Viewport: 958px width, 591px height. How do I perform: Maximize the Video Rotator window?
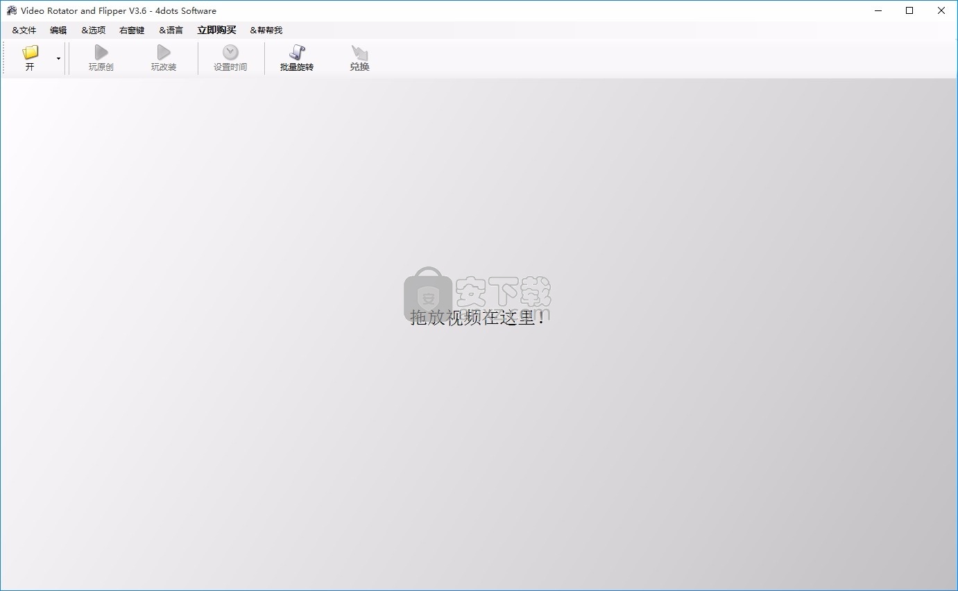click(909, 10)
